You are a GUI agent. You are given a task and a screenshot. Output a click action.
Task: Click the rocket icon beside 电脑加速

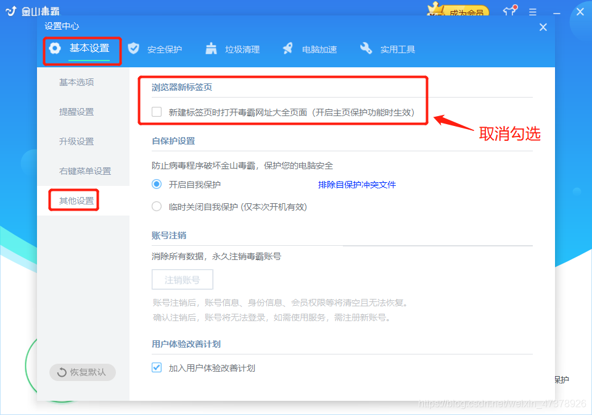click(288, 48)
